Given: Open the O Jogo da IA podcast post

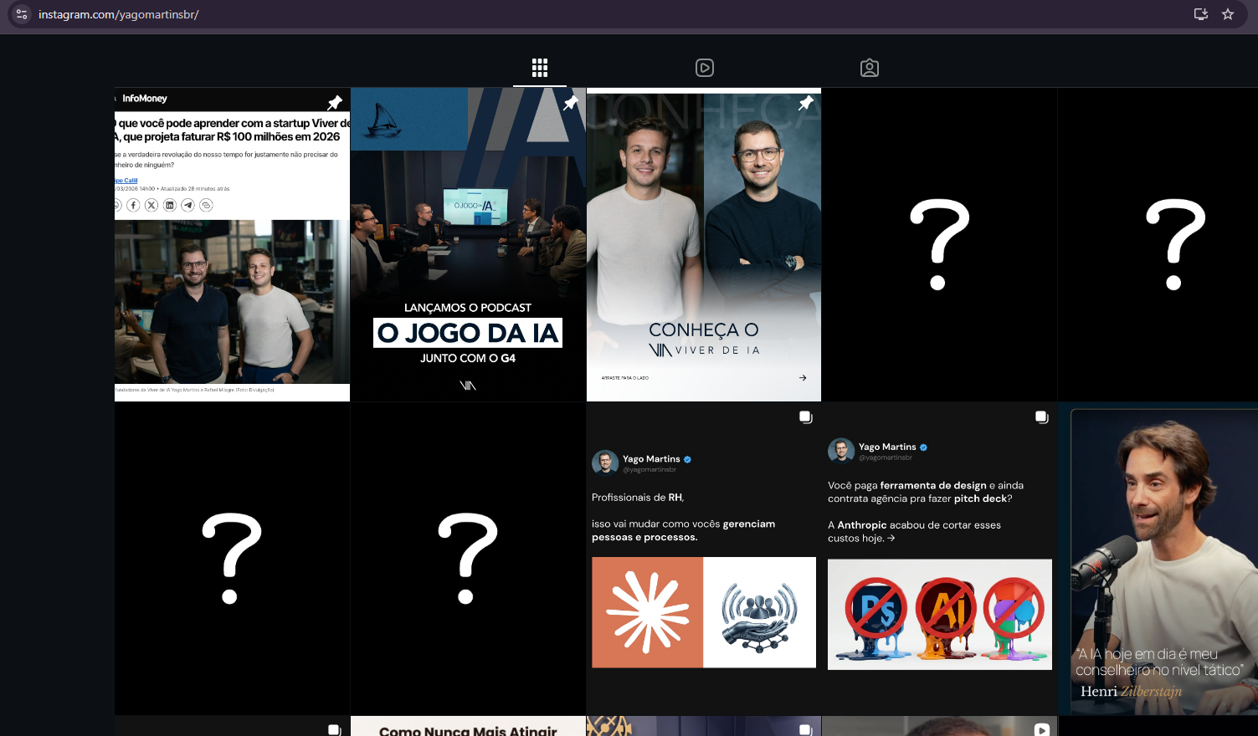Looking at the screenshot, I should click(468, 251).
